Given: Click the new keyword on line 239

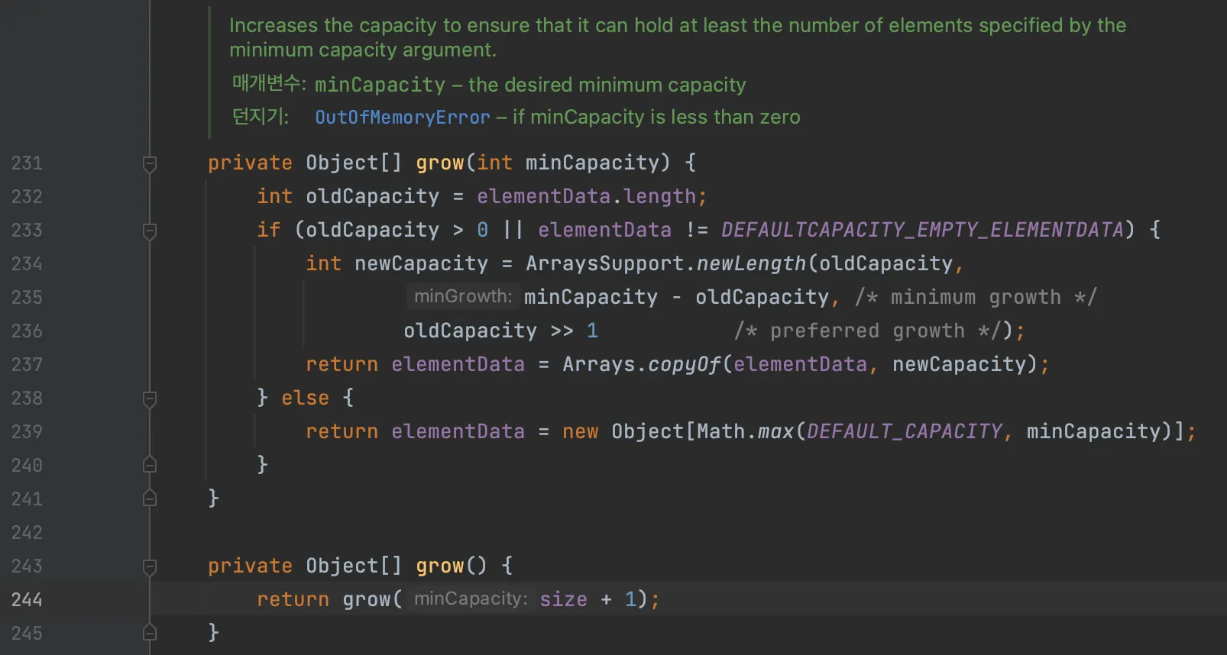Looking at the screenshot, I should 581,431.
